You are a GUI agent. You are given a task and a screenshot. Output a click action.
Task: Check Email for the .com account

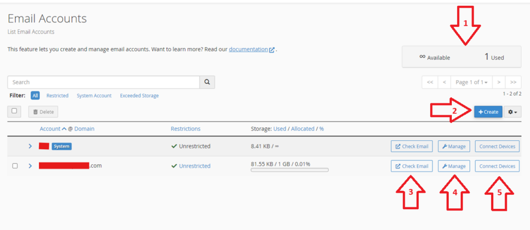(411, 166)
